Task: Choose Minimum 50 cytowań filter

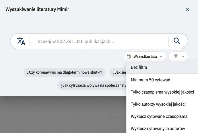Action: point(162,80)
